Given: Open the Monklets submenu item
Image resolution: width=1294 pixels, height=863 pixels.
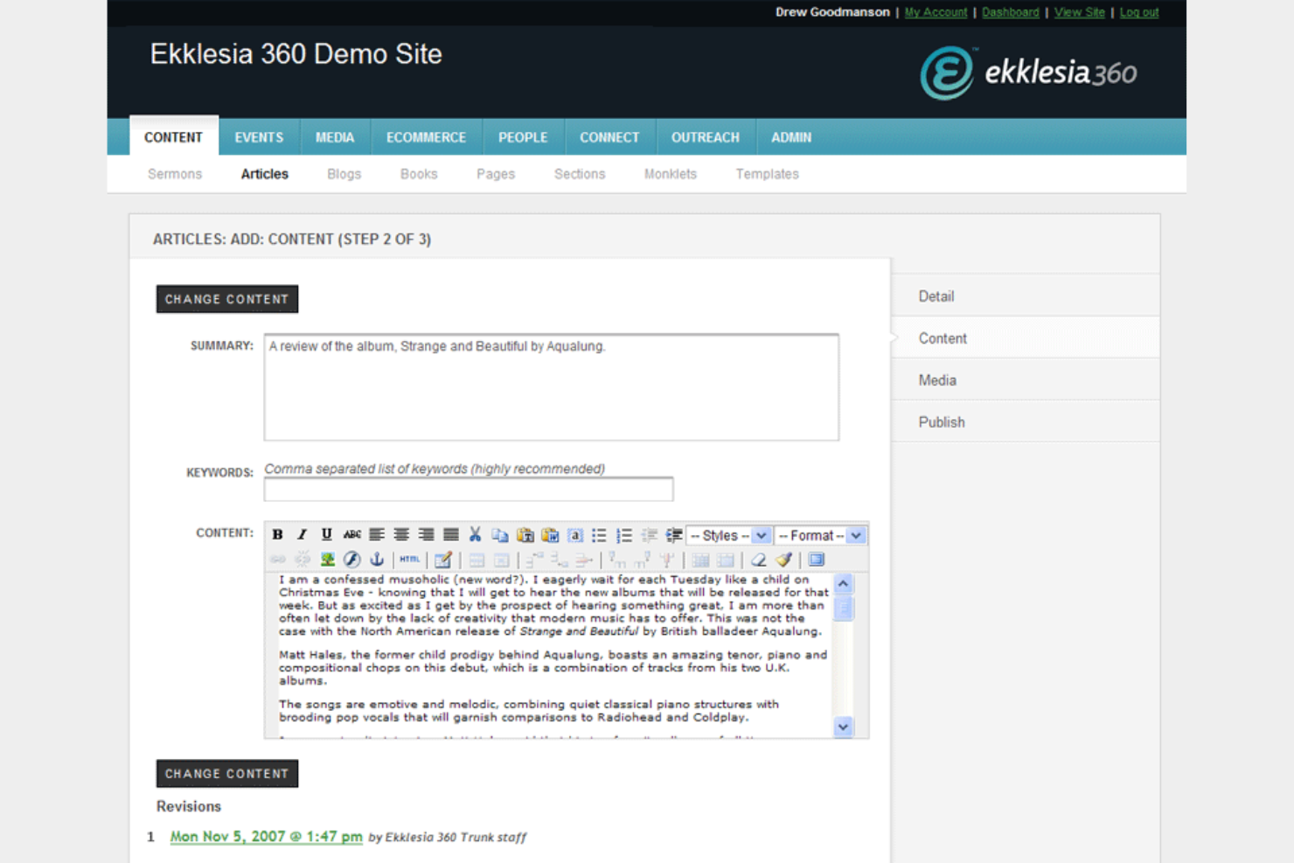Looking at the screenshot, I should (671, 174).
